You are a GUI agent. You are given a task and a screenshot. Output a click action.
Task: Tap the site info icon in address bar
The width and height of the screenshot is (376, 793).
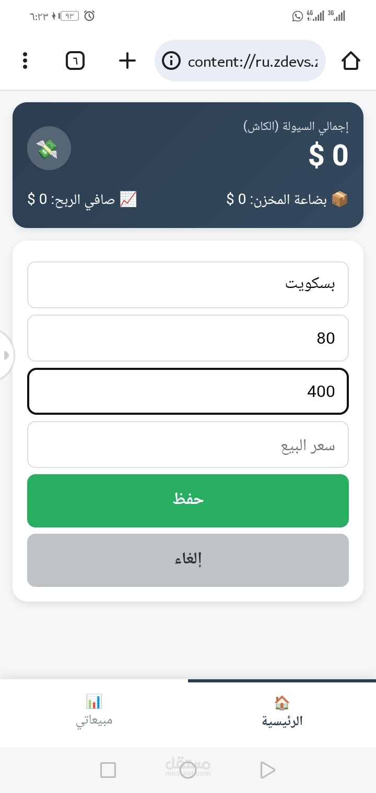171,61
